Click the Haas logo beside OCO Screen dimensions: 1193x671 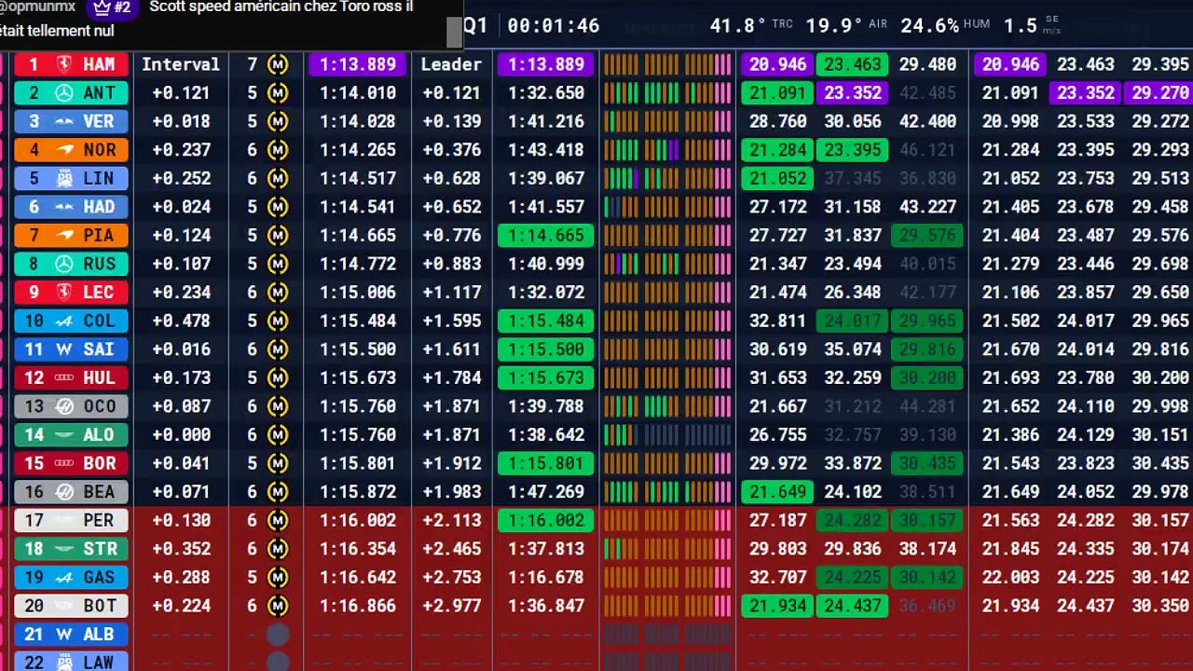click(64, 406)
